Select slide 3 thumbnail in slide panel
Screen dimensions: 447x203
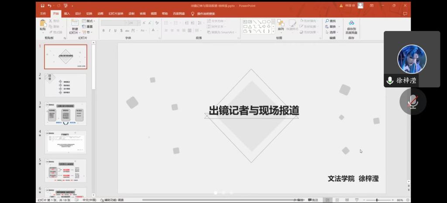click(65, 114)
